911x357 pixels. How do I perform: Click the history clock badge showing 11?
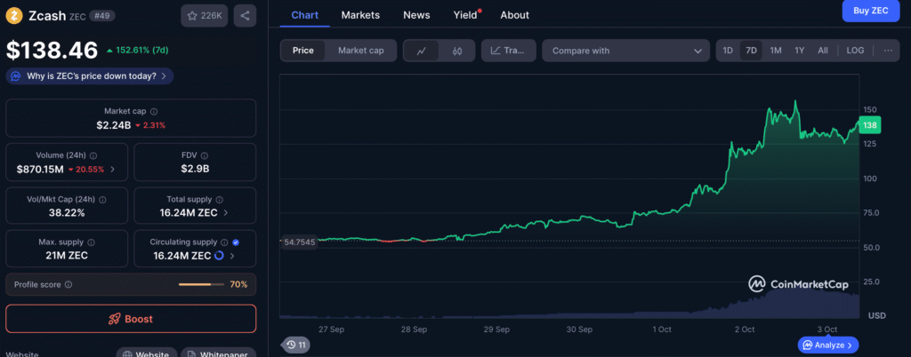[296, 345]
